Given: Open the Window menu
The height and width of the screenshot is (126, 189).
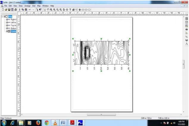Looking at the screenshot, I should tap(45, 6).
